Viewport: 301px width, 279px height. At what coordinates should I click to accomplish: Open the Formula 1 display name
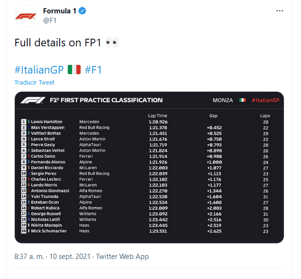coord(59,11)
